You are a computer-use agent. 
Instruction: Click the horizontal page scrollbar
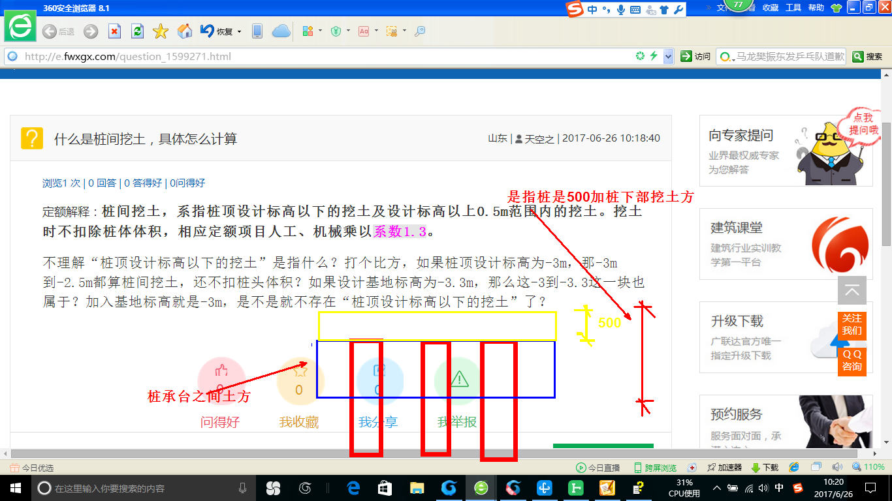coord(434,453)
